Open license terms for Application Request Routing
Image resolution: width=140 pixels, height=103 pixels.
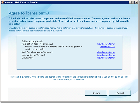(x=106, y=44)
